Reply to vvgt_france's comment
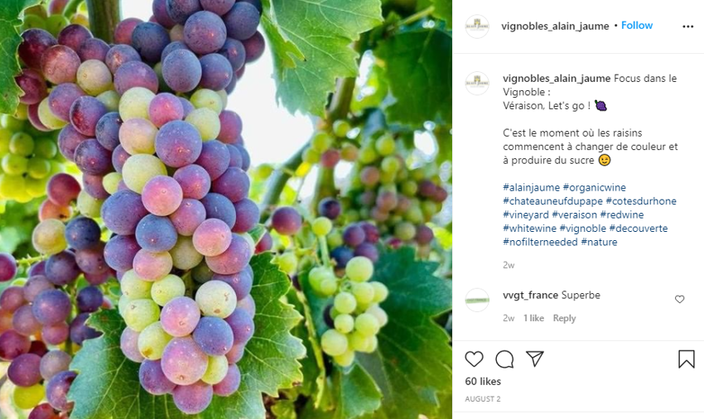Image resolution: width=704 pixels, height=419 pixels. click(564, 318)
